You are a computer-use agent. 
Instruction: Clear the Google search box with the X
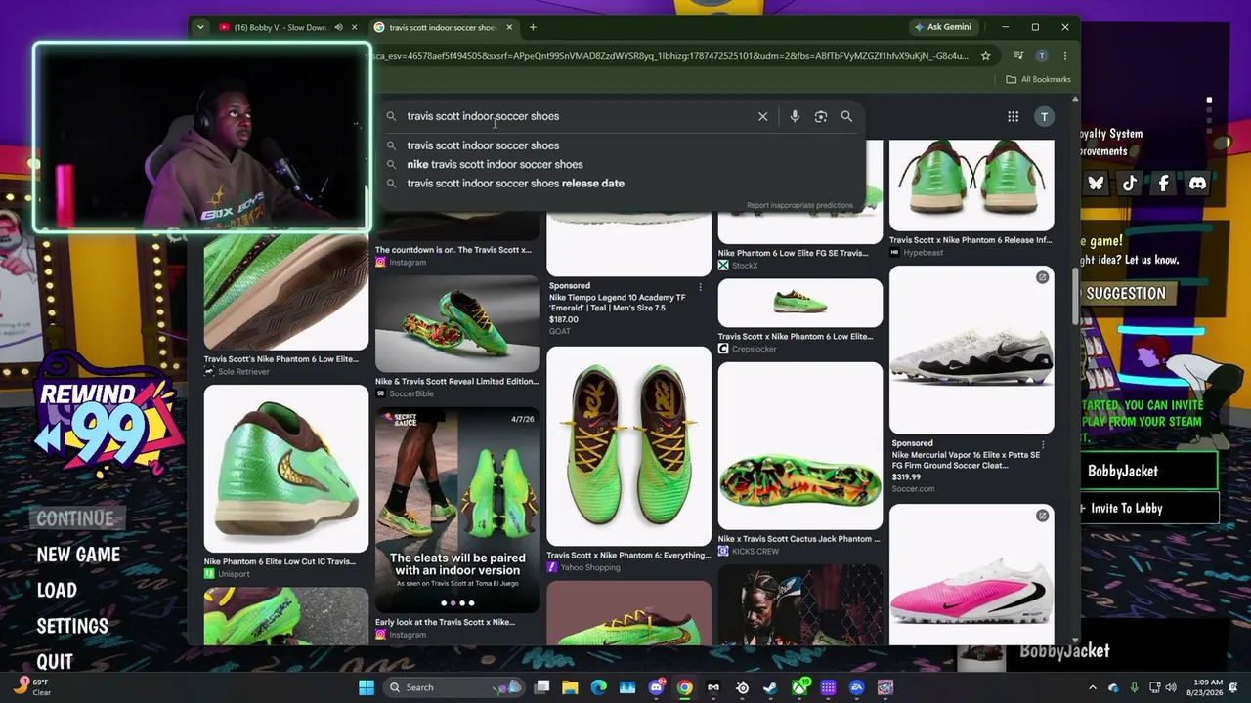[762, 116]
